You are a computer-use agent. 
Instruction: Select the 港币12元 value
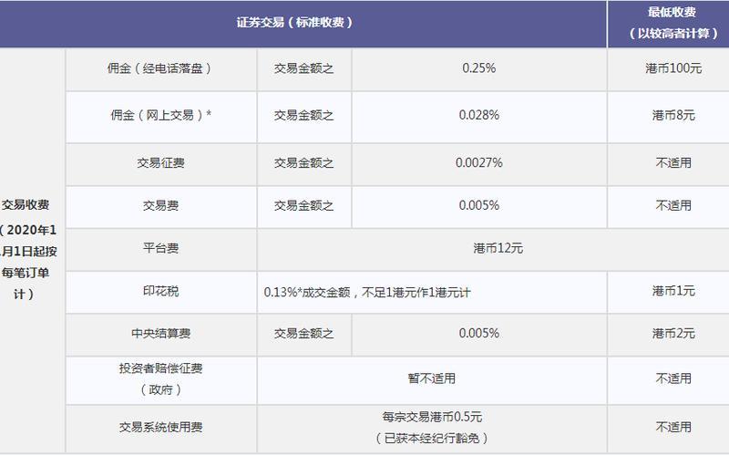click(498, 248)
